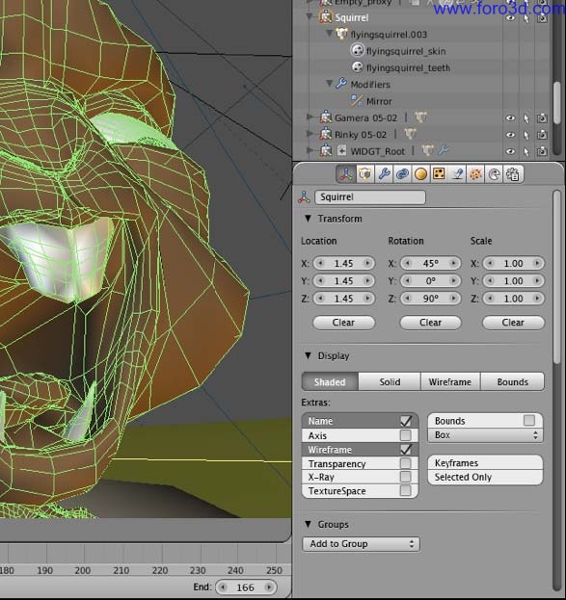Click the Keyframes button
566x600 pixels.
click(485, 462)
